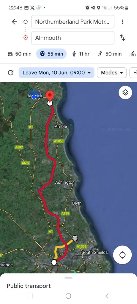This screenshot has height=304, width=137.
Task: Refresh the route results
Action: point(11,73)
